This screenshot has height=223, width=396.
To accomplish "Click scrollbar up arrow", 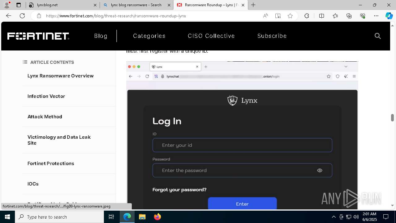I will point(392,25).
